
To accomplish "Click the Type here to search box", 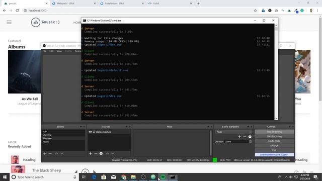I will pos(44,177).
